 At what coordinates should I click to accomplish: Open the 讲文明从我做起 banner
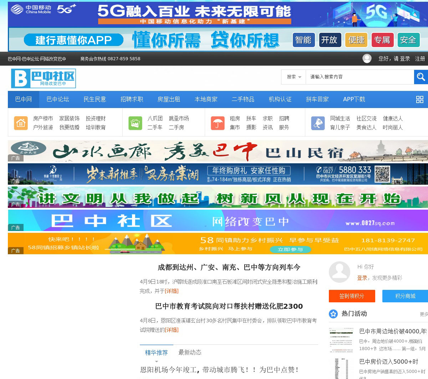coord(218,197)
